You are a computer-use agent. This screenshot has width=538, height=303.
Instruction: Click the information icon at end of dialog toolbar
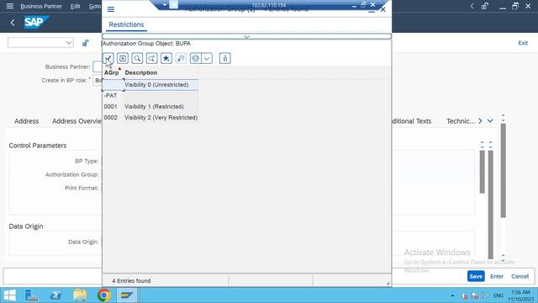pos(225,58)
